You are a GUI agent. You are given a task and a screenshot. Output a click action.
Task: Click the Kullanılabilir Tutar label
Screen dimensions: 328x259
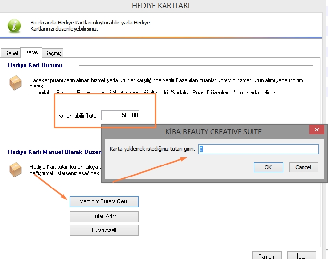click(x=78, y=115)
